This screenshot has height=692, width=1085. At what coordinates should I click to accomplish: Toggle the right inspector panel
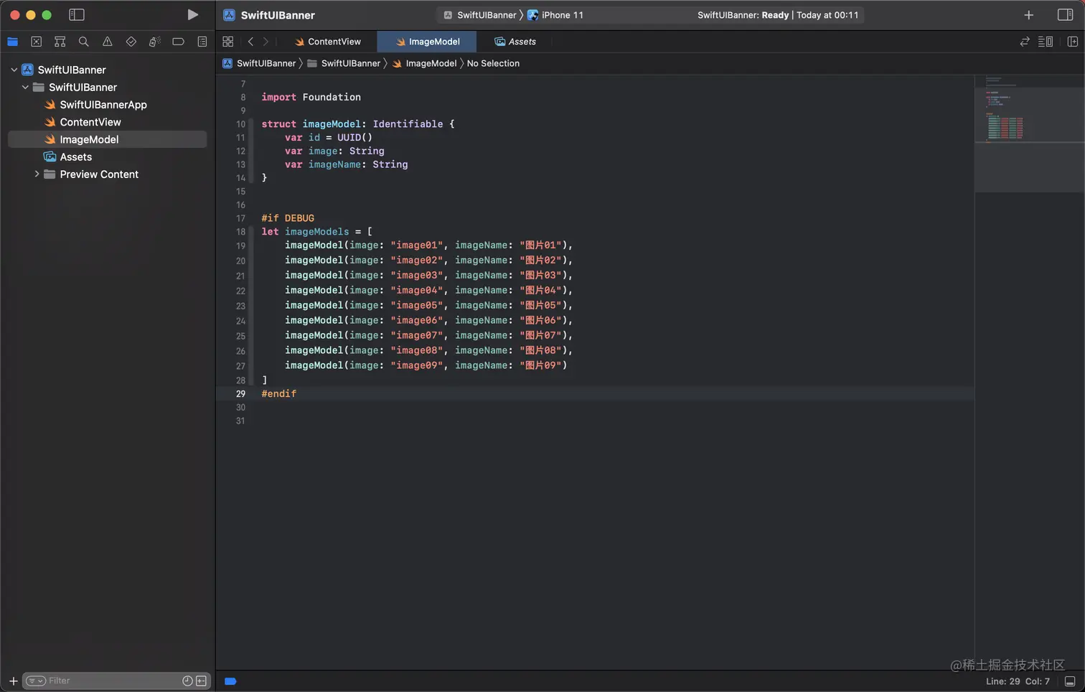click(1065, 15)
